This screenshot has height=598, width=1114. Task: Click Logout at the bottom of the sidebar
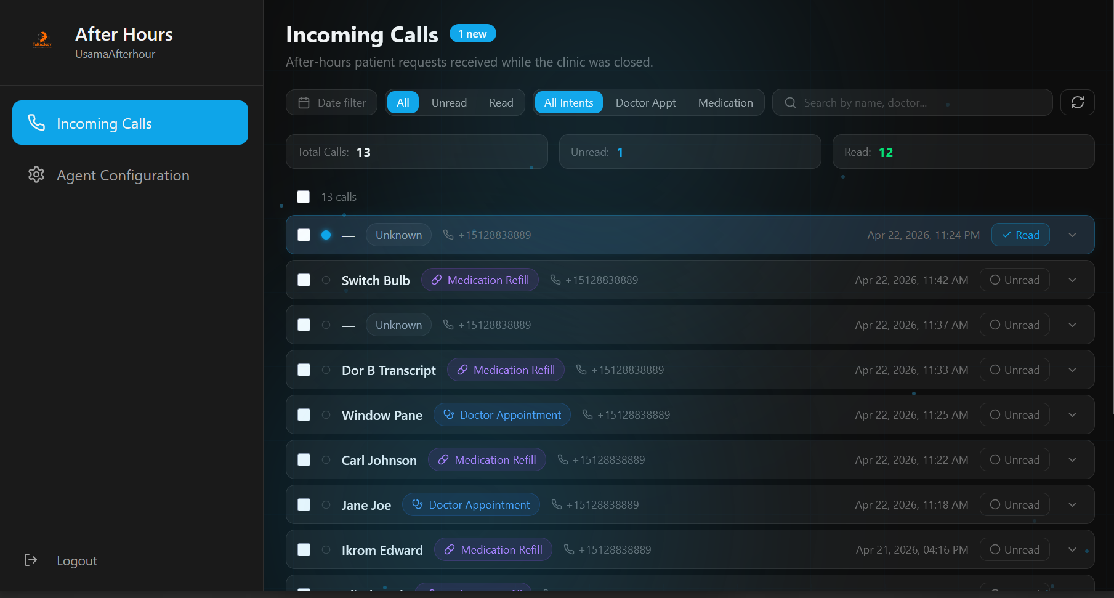(x=76, y=560)
